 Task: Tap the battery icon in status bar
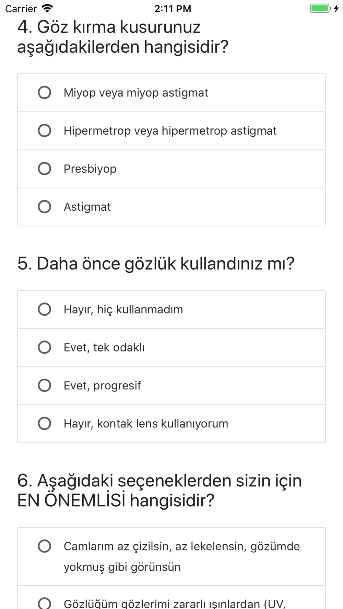[320, 8]
